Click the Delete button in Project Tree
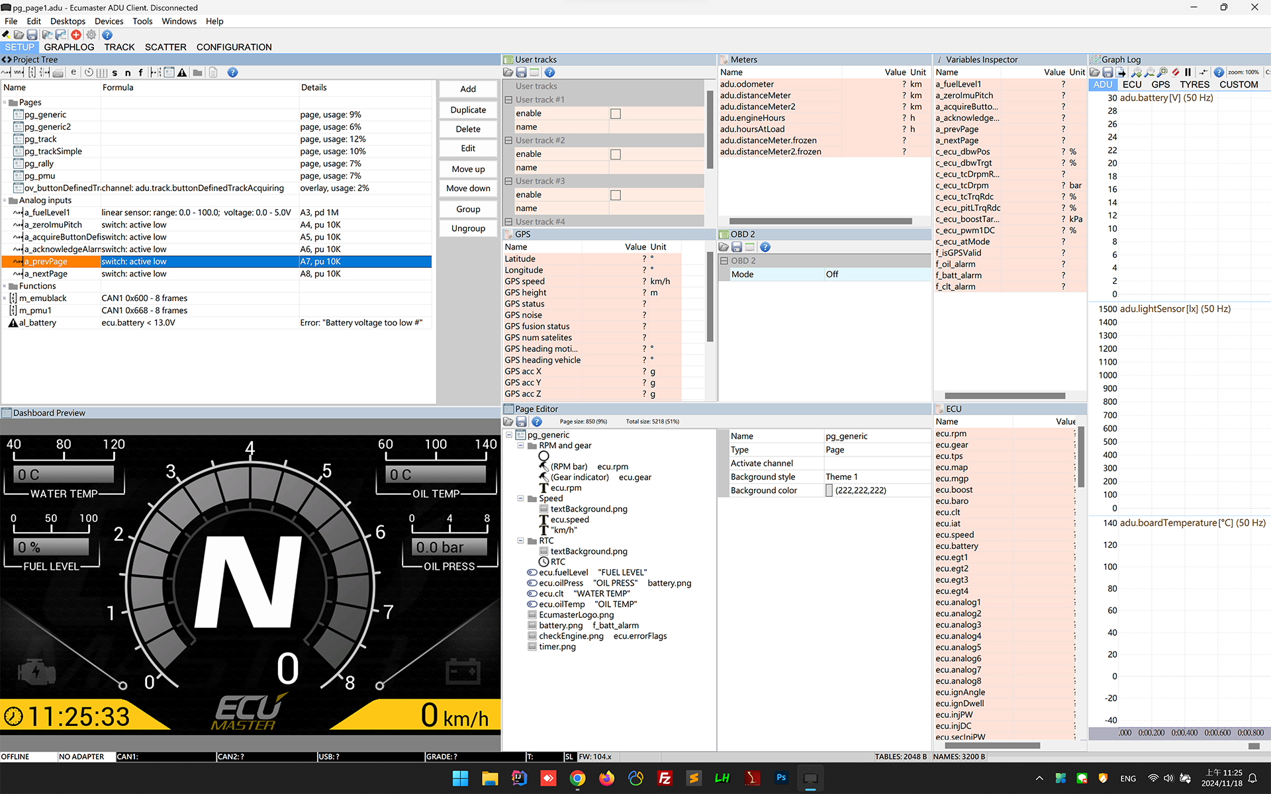 pyautogui.click(x=468, y=129)
